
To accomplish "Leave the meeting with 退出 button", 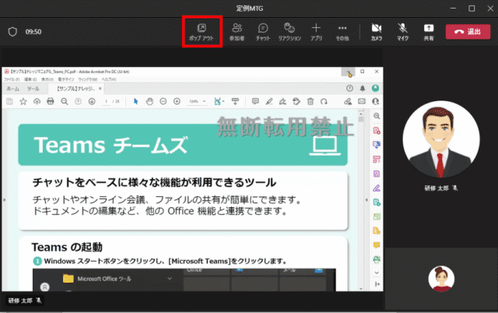I will [468, 31].
